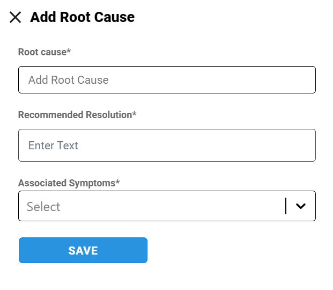Click the Associated Symptoms* label

69,183
